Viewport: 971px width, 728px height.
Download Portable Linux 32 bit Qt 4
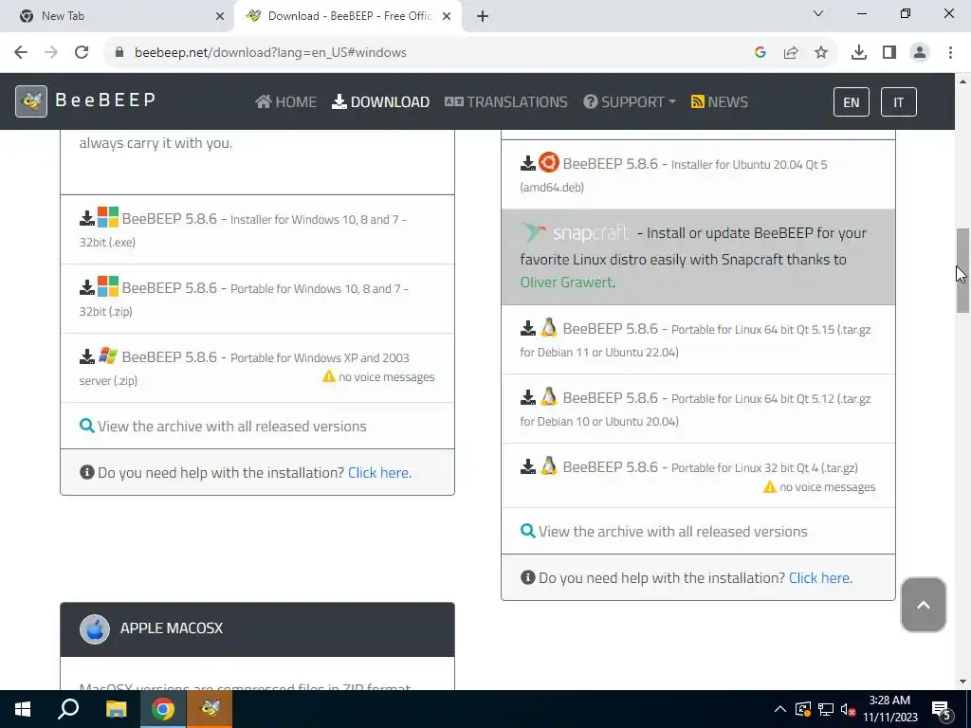(x=698, y=476)
